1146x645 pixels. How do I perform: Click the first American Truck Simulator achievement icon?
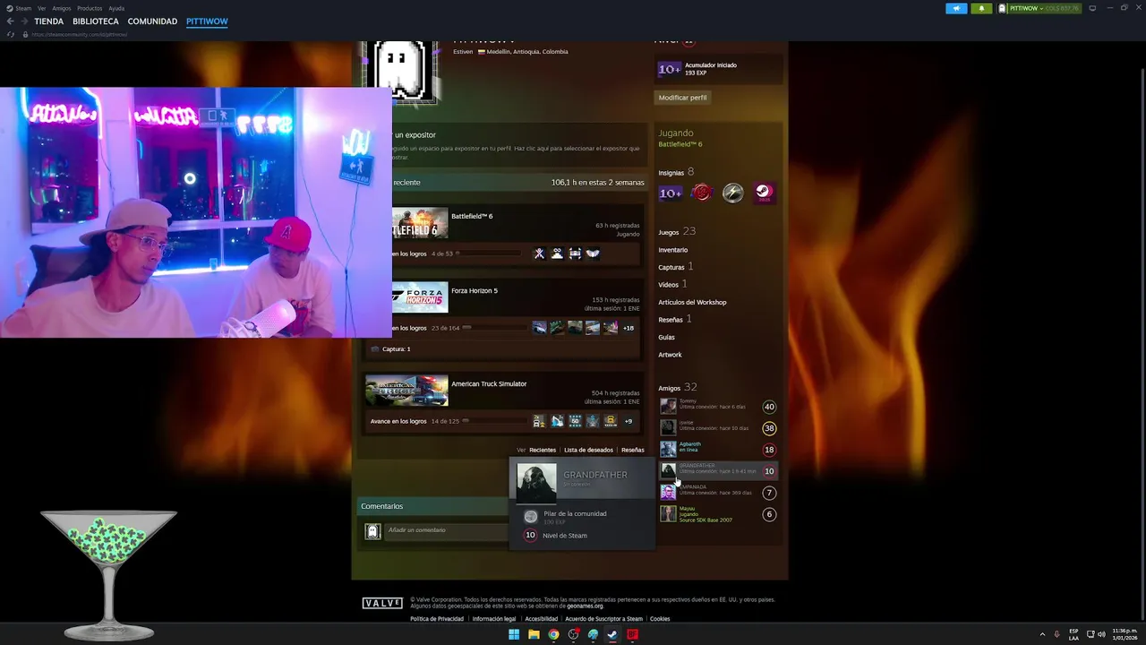coord(539,421)
